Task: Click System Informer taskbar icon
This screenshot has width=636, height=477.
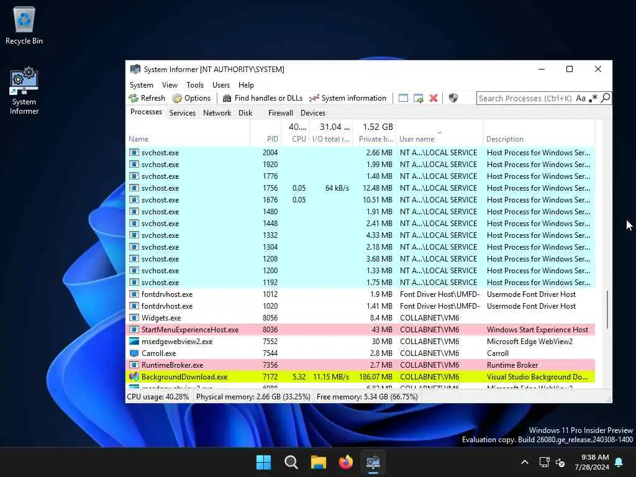Action: coord(373,462)
